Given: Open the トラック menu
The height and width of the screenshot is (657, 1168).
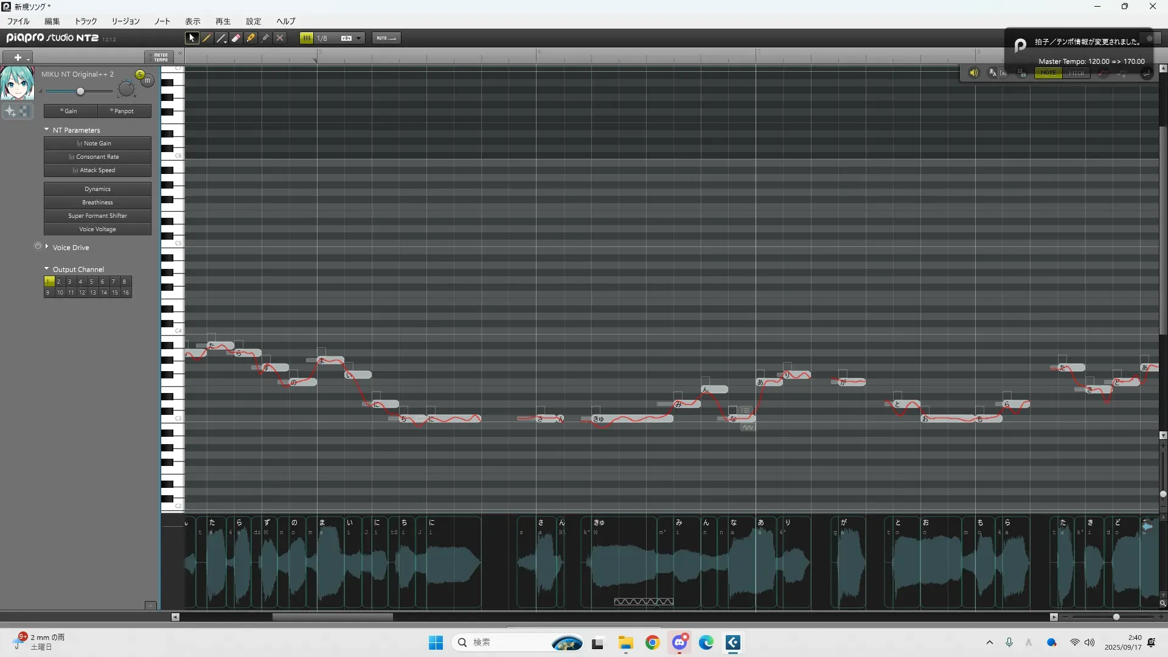Looking at the screenshot, I should click(86, 21).
